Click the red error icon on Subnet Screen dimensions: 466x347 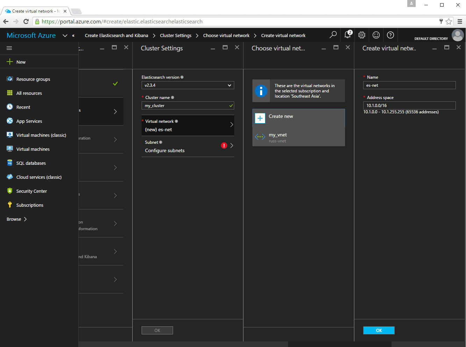click(x=224, y=146)
